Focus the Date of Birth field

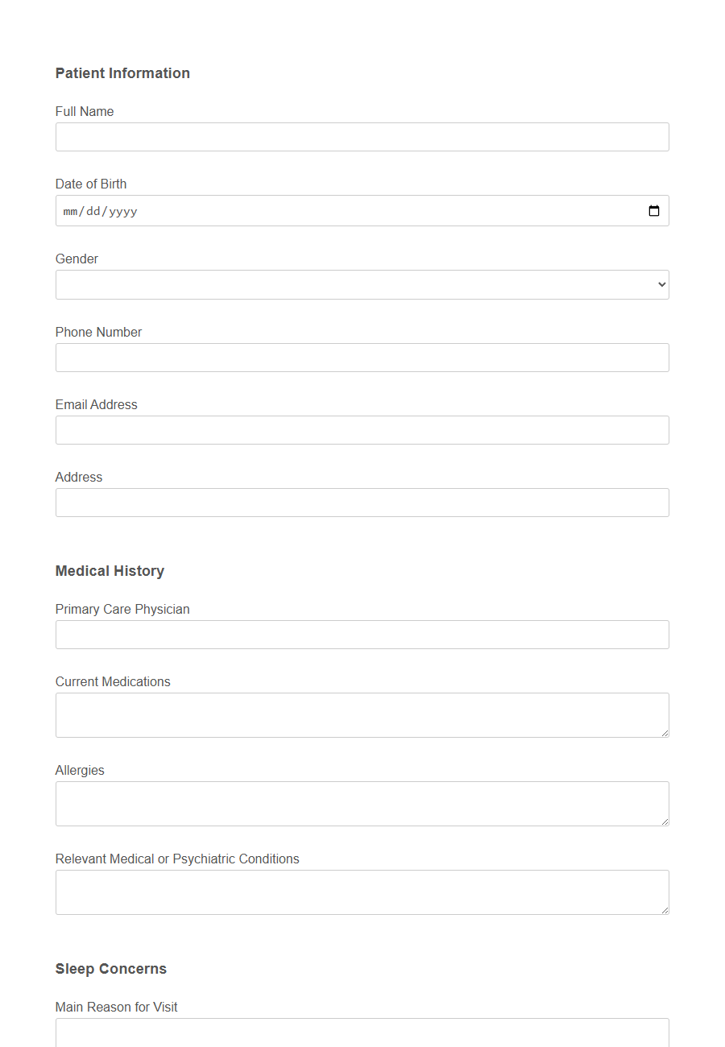pyautogui.click(x=322, y=210)
